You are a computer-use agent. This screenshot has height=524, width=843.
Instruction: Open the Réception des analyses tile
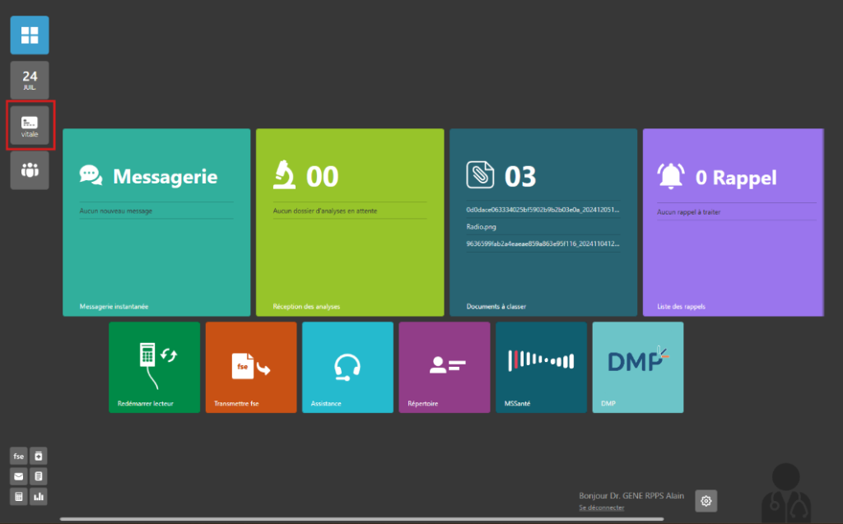point(350,222)
